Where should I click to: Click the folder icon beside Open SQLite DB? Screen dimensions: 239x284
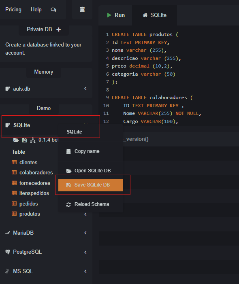[69, 171]
